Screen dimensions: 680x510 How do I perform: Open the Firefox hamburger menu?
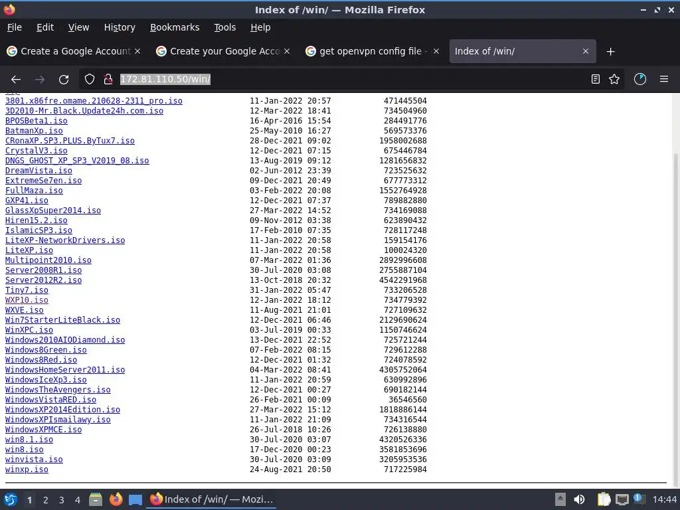click(x=664, y=80)
